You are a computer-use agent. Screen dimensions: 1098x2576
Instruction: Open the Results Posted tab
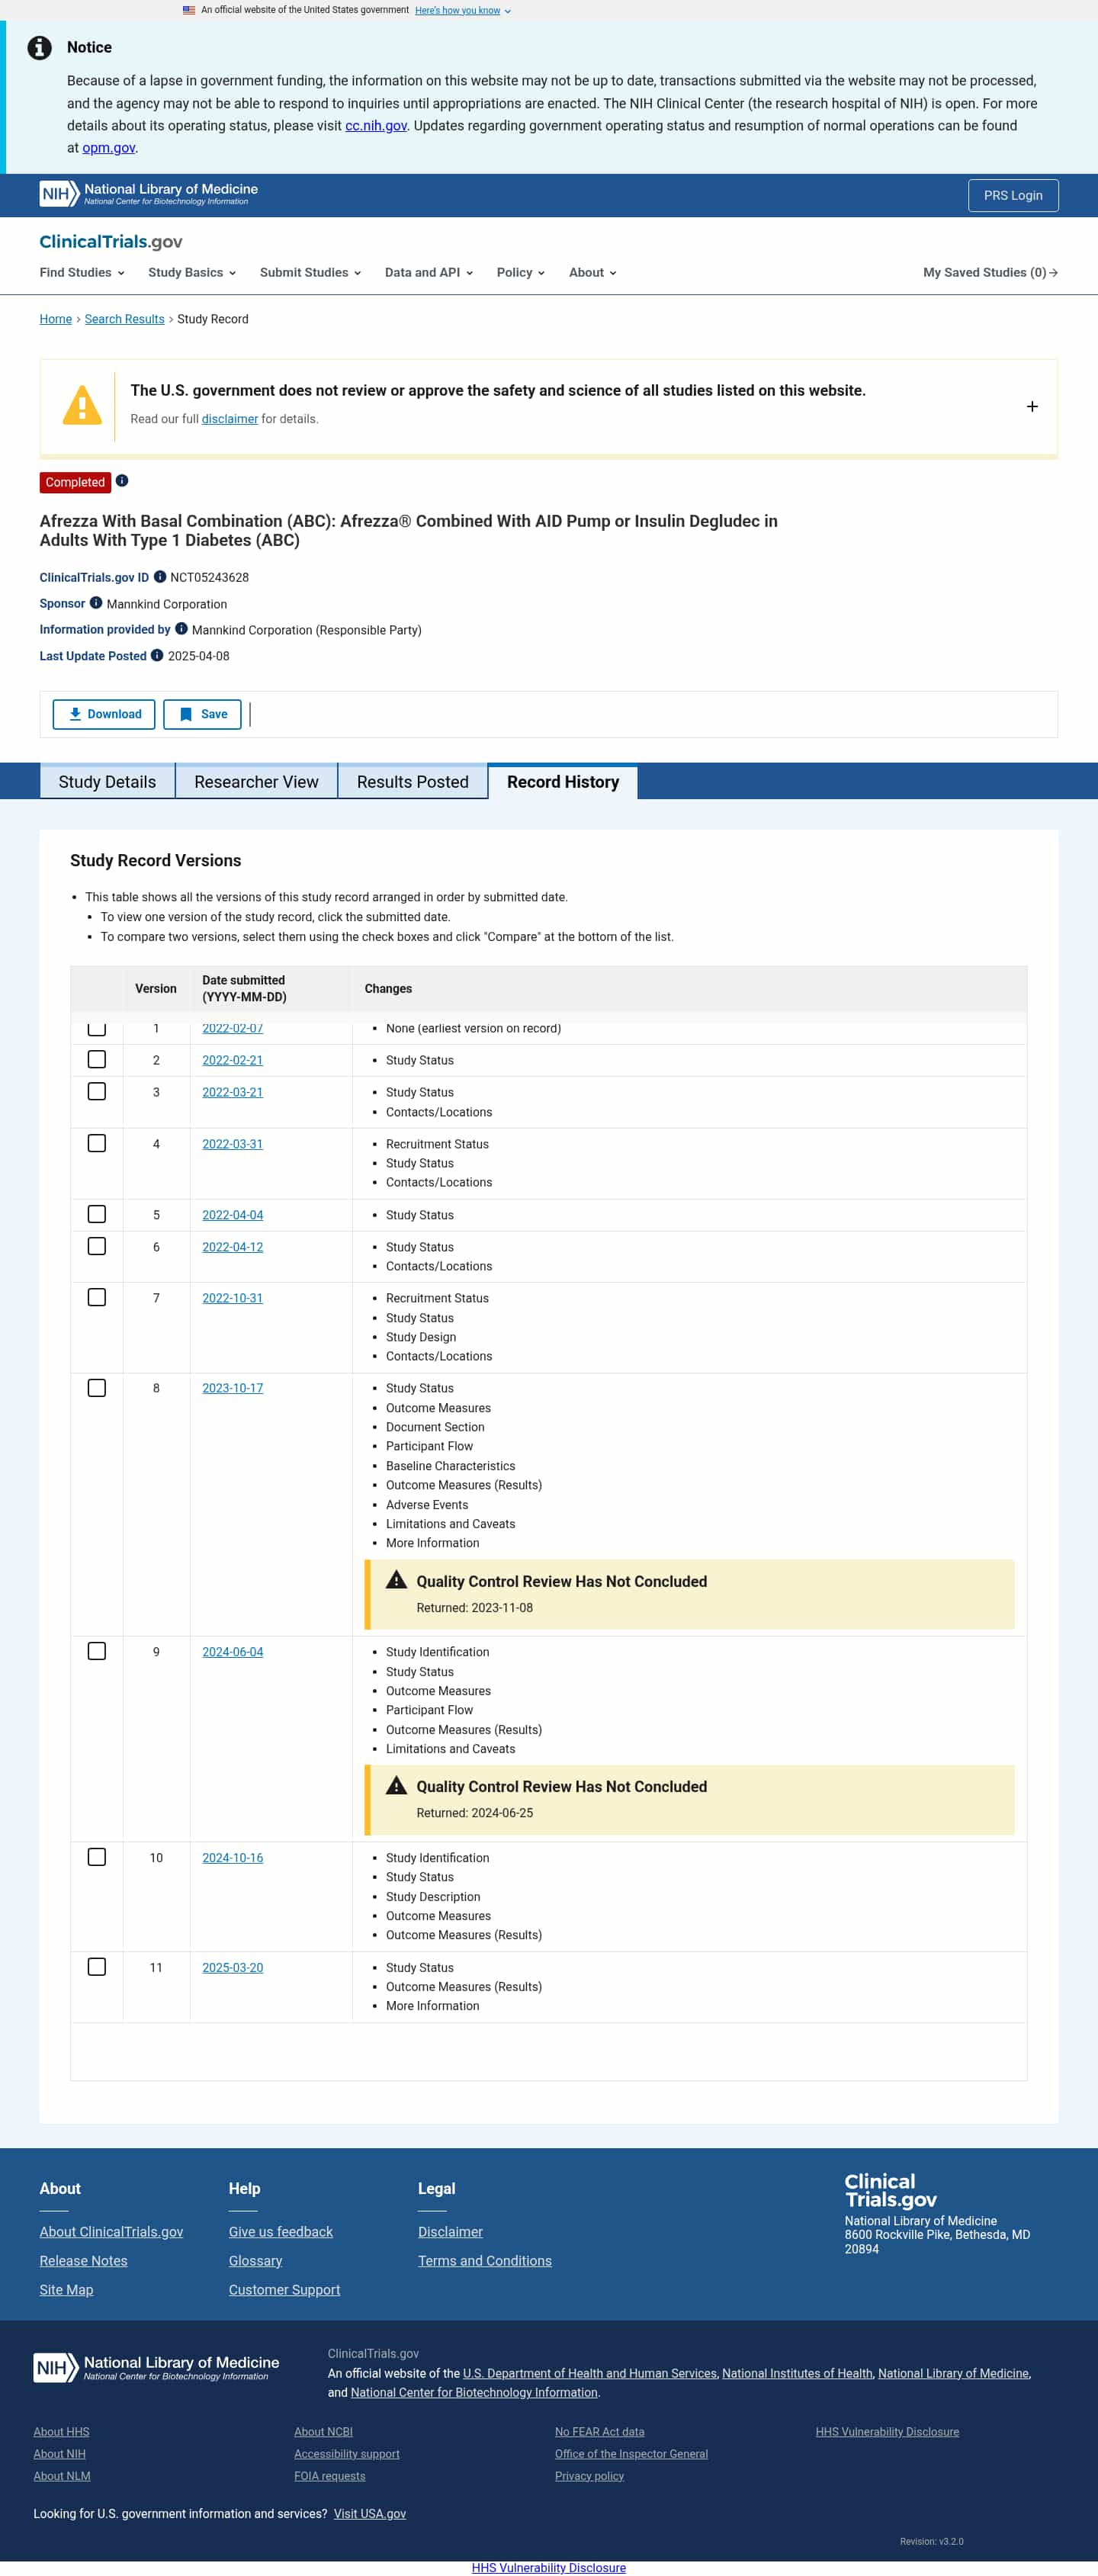[x=412, y=782]
